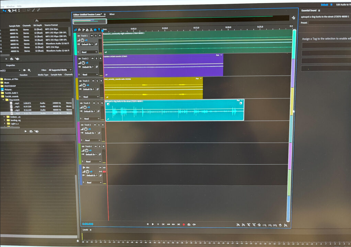Screen dimensions: 351x247
Task: Solo Track 1
Action: 96,36
